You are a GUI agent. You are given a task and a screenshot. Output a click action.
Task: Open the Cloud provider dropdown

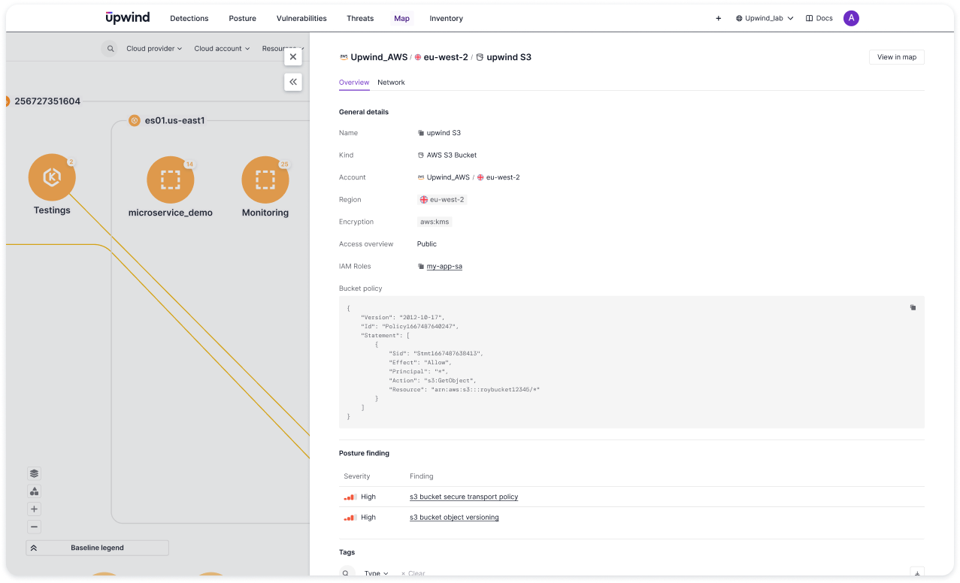coord(153,48)
